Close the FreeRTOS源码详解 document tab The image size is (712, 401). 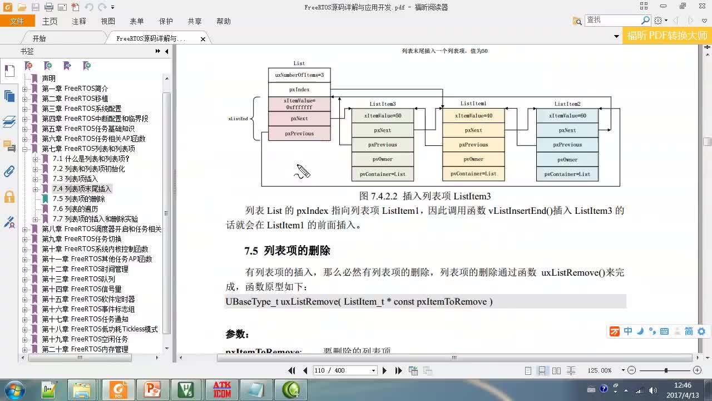(x=203, y=39)
